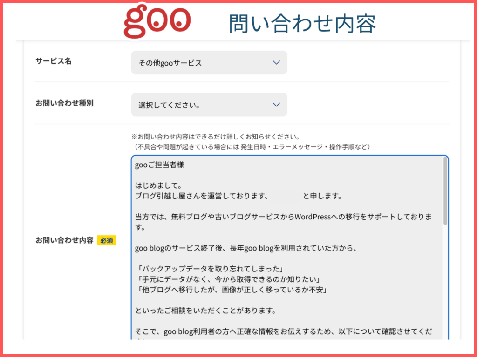Click the line ブログ引越し屋さんを運営しております、
Image resolution: width=477 pixels, height=357 pixels.
point(202,196)
